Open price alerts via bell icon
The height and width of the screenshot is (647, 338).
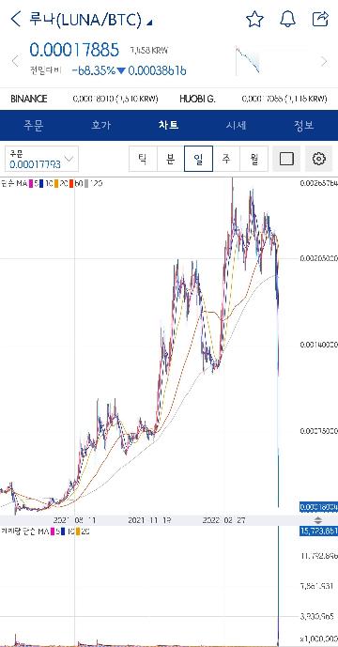click(x=287, y=19)
